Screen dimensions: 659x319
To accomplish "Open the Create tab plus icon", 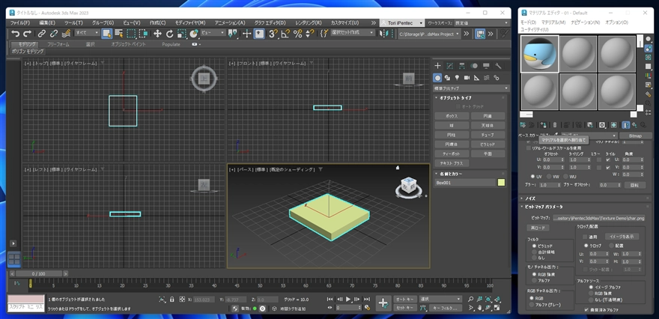I will (x=437, y=66).
